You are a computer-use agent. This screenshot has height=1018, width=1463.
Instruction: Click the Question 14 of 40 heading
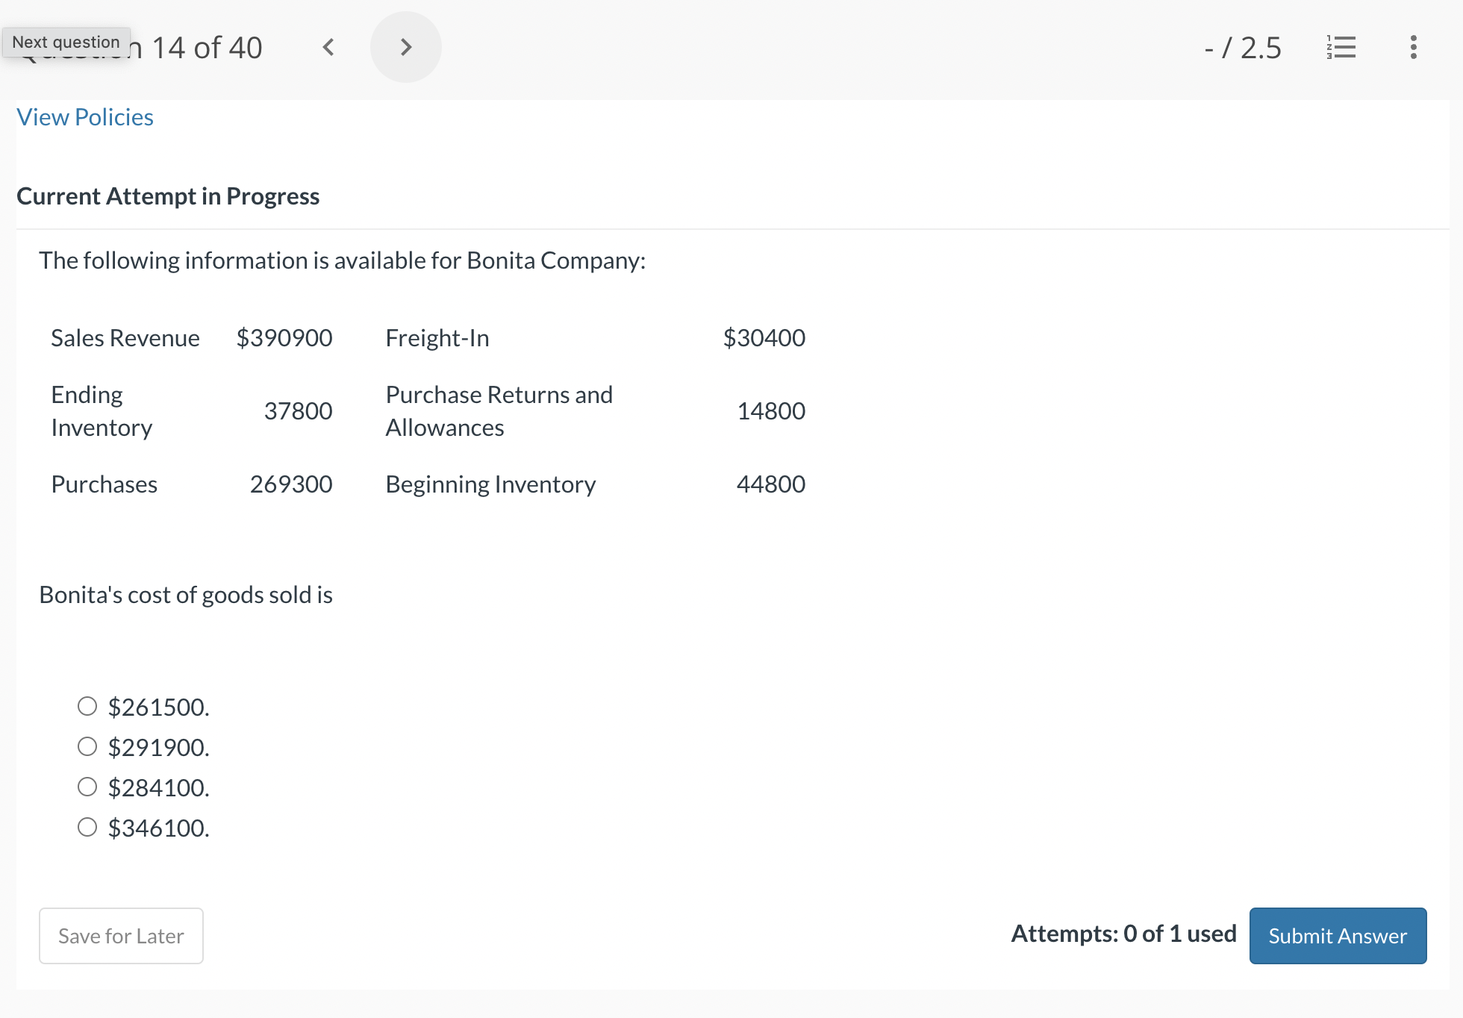click(x=206, y=48)
